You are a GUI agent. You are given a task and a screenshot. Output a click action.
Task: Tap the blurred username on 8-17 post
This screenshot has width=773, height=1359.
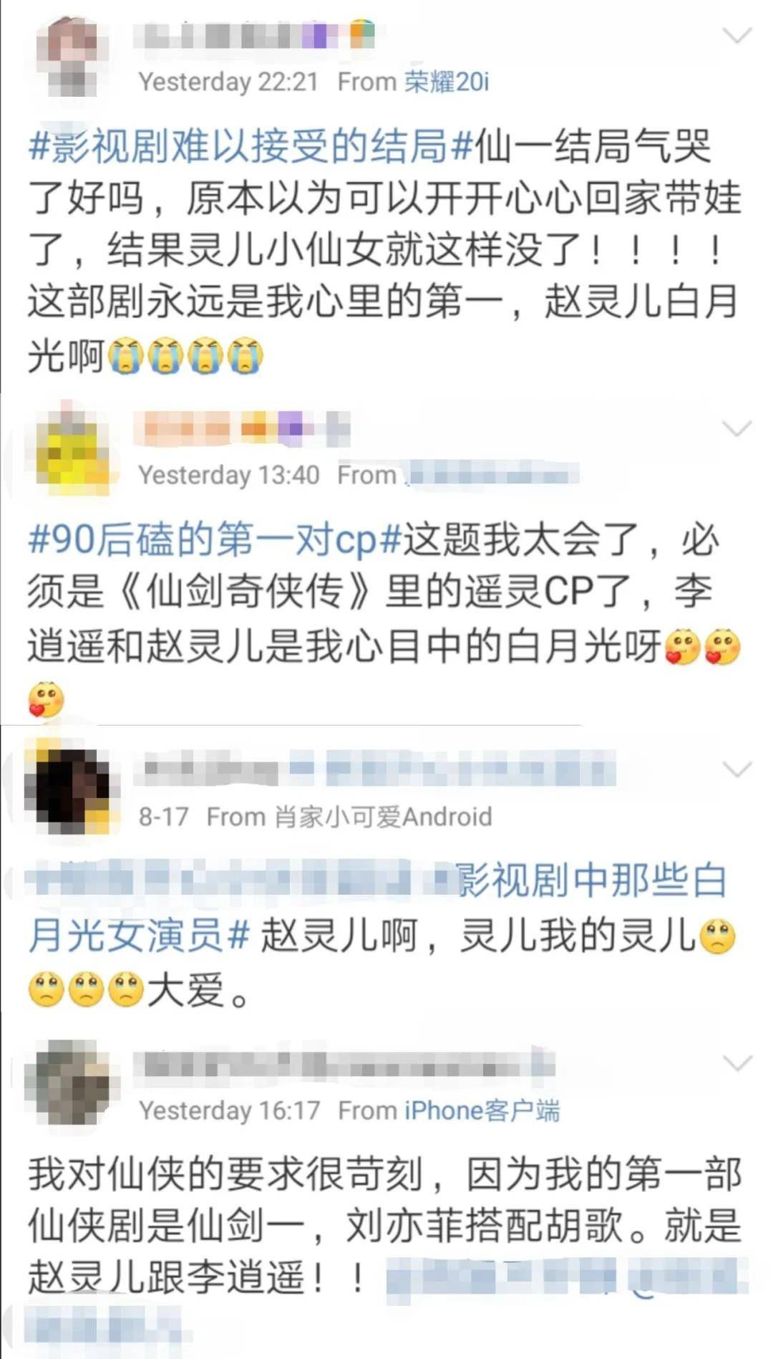click(379, 769)
